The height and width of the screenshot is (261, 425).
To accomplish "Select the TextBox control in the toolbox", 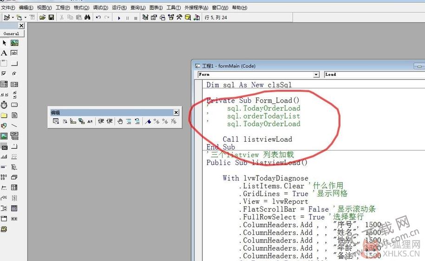I will [x=14, y=53].
